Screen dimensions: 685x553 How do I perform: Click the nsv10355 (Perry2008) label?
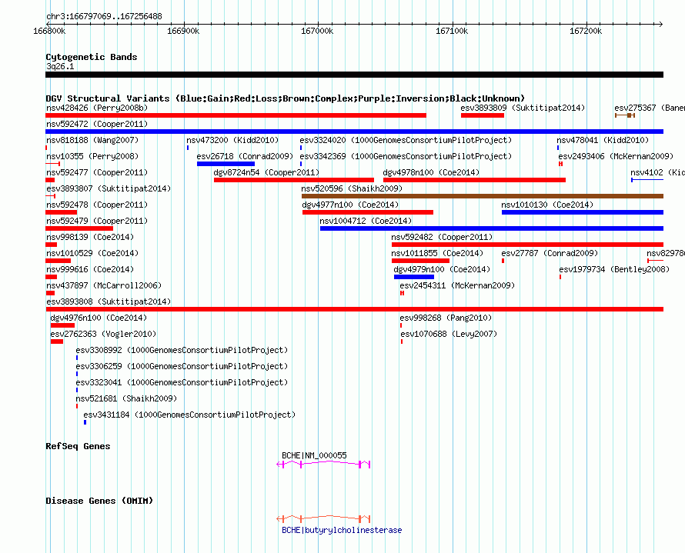tap(92, 156)
